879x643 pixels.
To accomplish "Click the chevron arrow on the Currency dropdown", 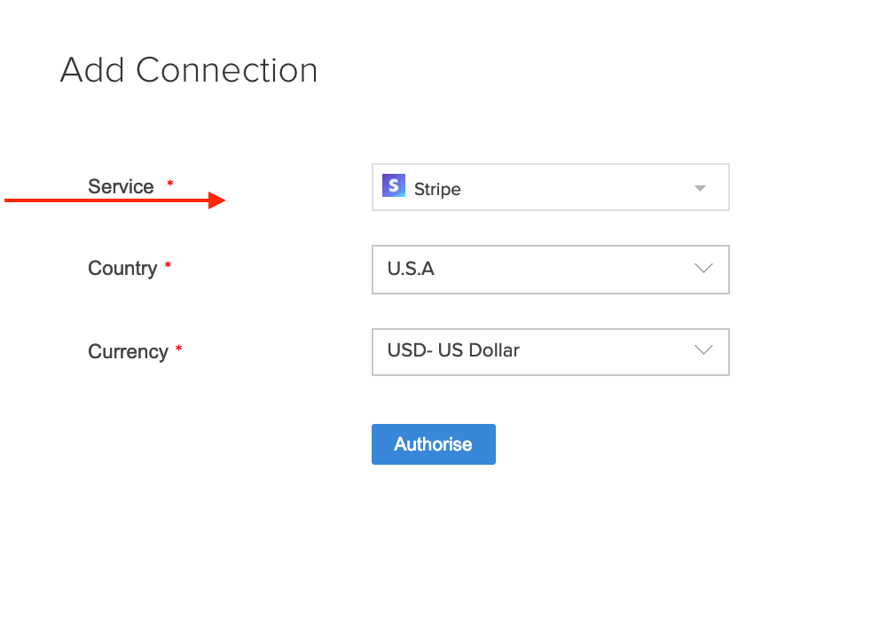I will [704, 351].
